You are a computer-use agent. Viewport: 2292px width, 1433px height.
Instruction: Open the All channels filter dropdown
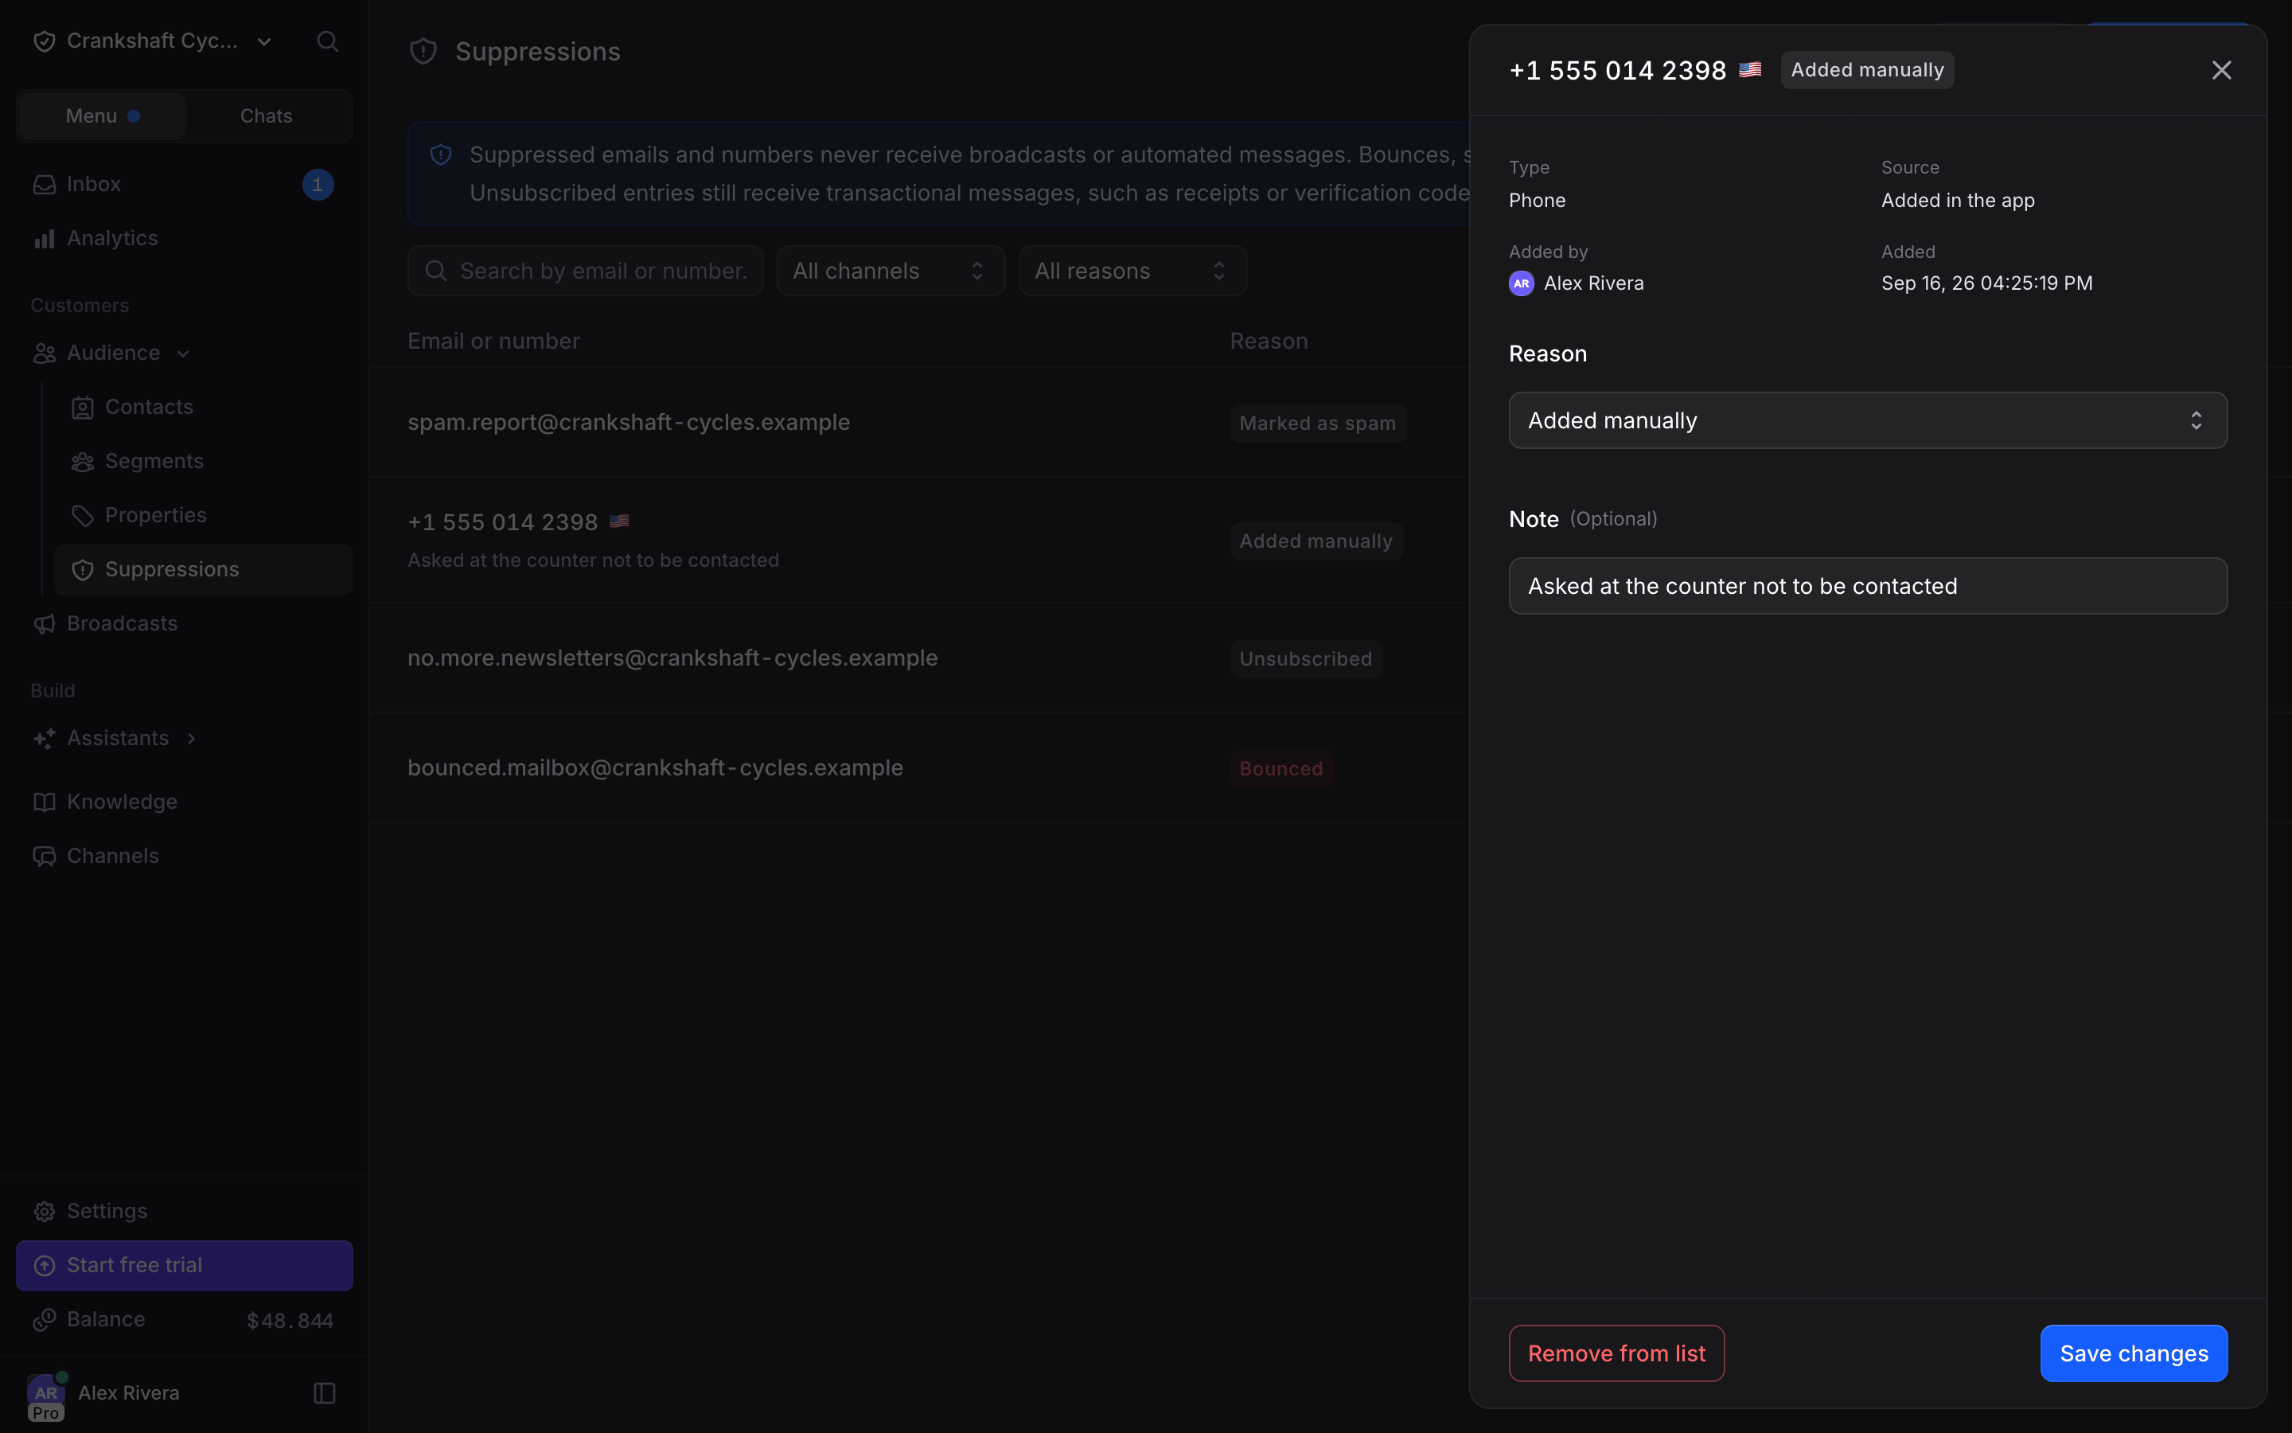891,271
